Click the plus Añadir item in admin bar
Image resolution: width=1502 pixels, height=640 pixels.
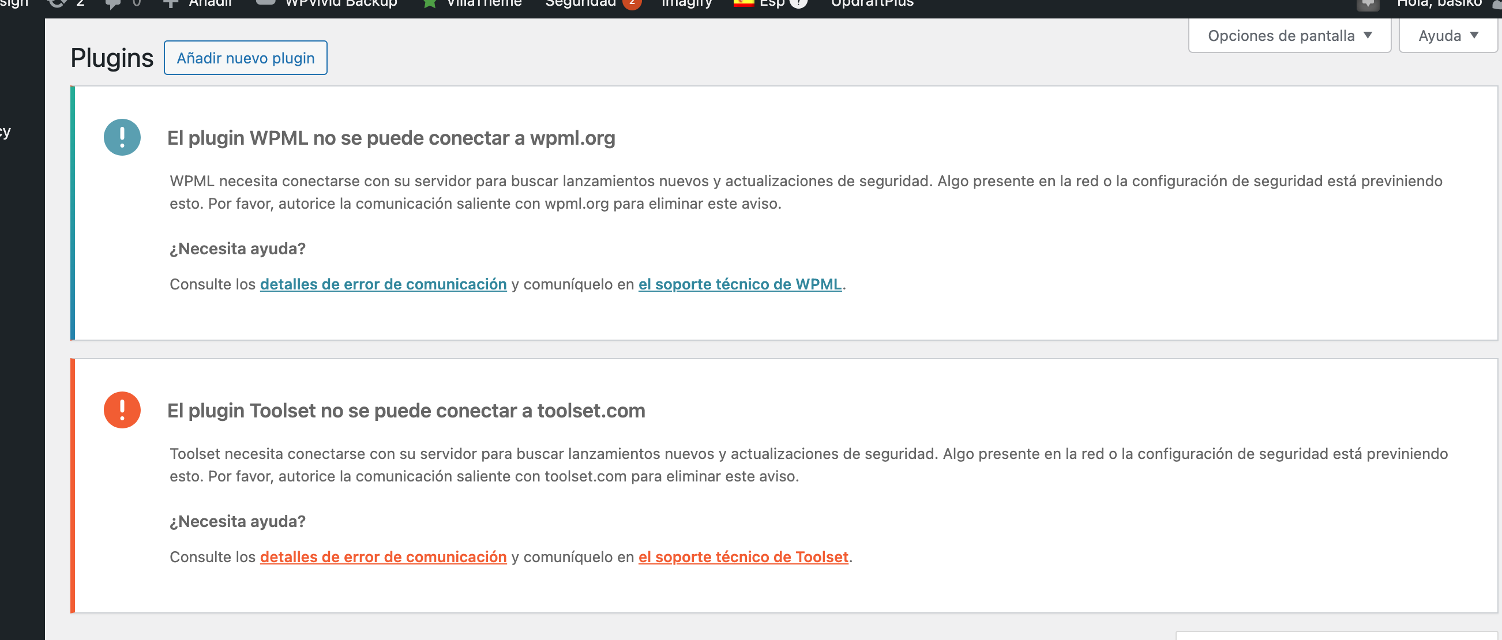[198, 3]
